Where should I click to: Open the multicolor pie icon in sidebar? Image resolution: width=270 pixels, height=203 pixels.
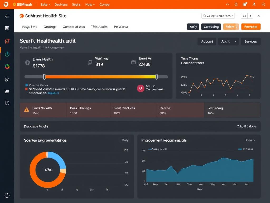tap(7, 67)
